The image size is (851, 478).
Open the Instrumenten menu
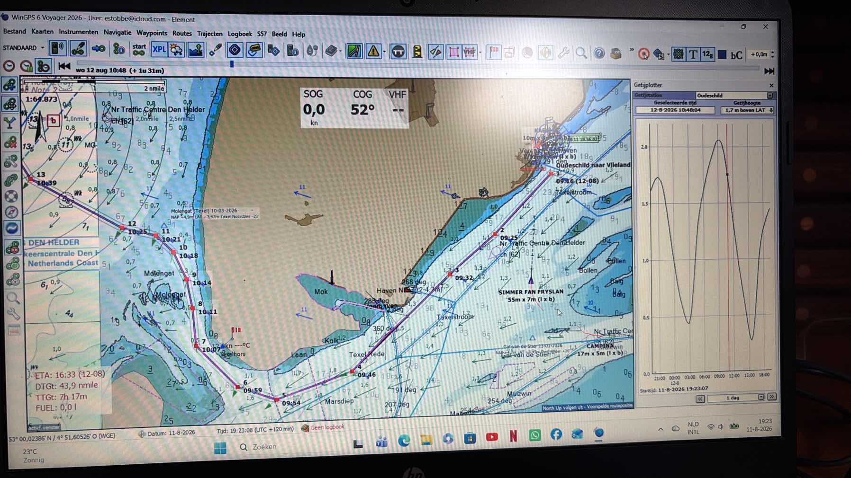tap(79, 32)
